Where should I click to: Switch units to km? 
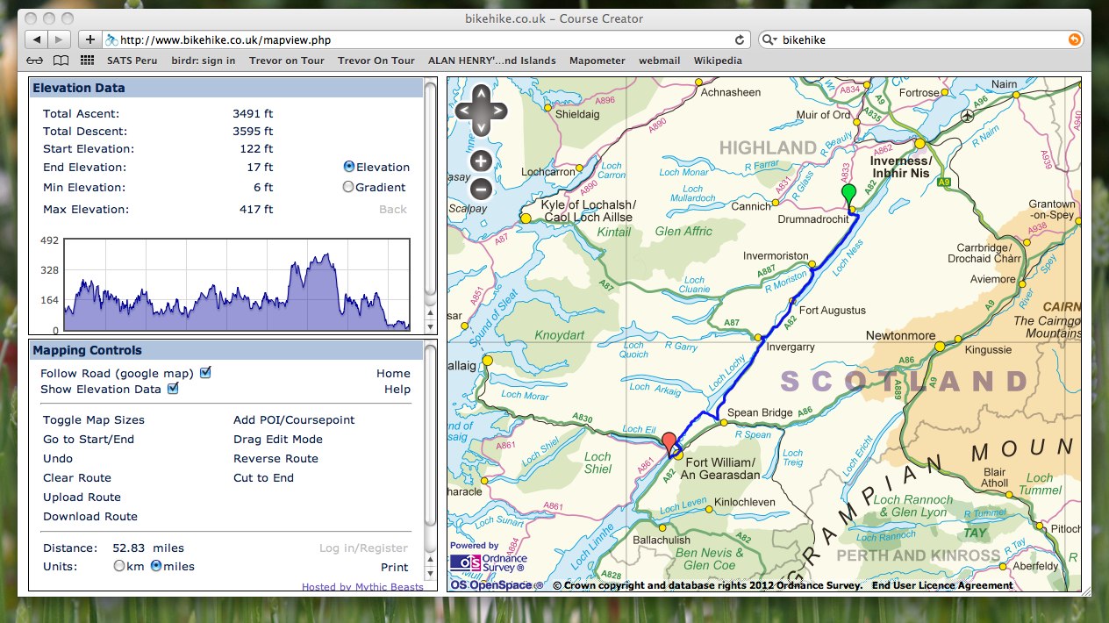pyautogui.click(x=119, y=566)
